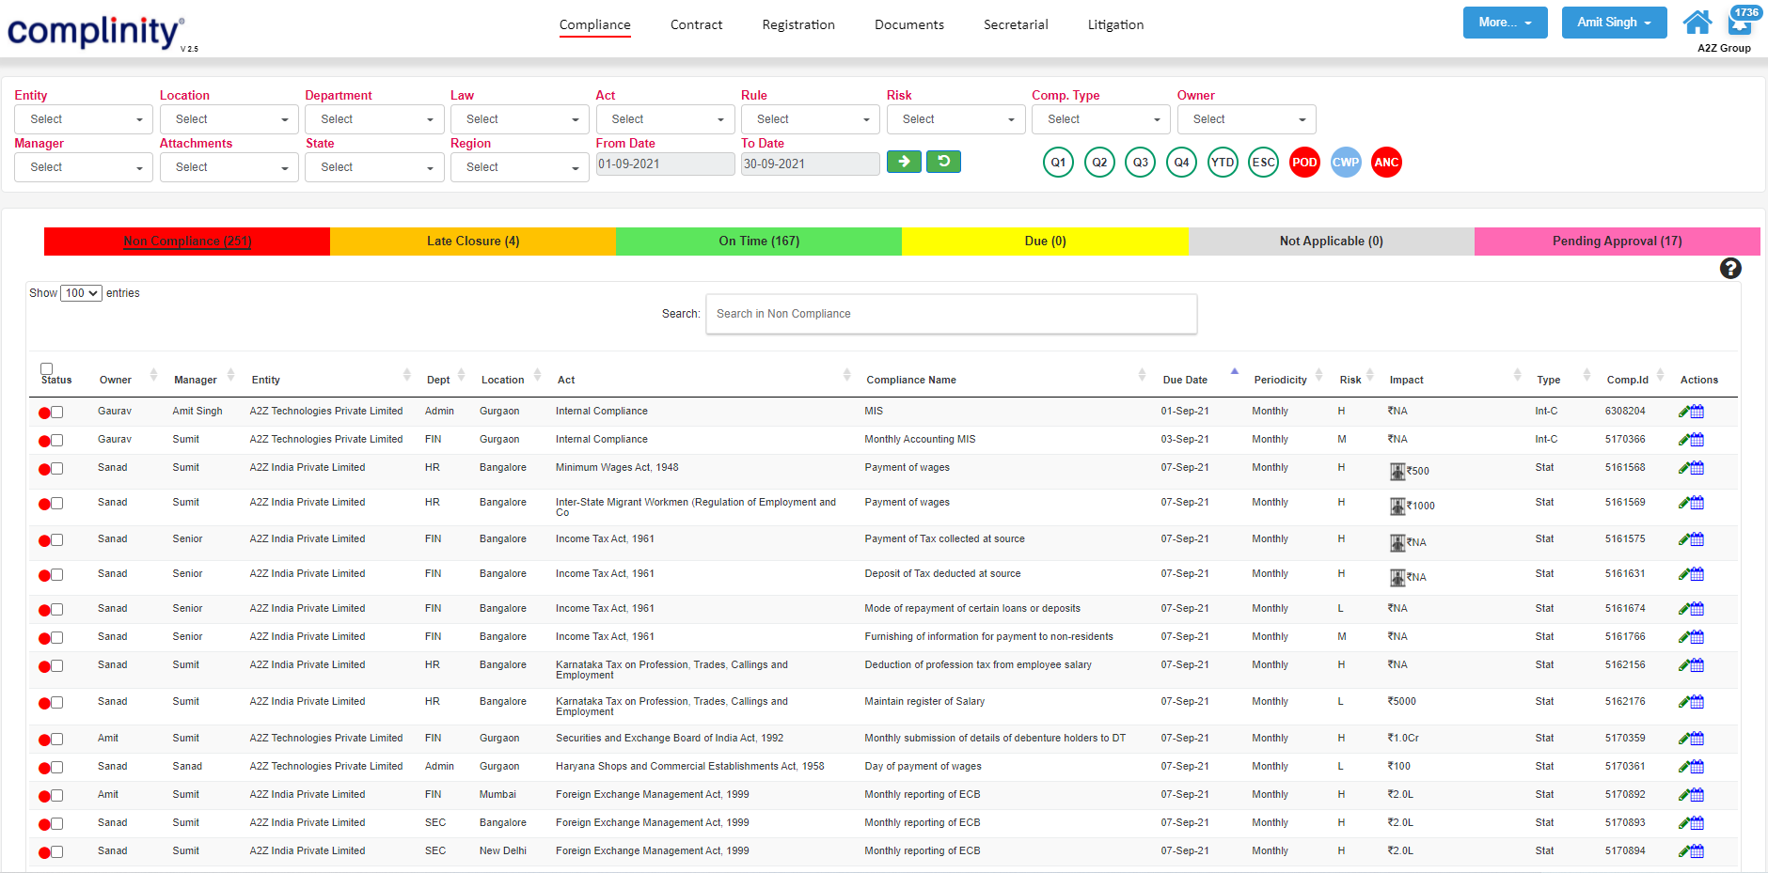Tick the checkbox in the table header row
The height and width of the screenshot is (873, 1768).
[46, 369]
